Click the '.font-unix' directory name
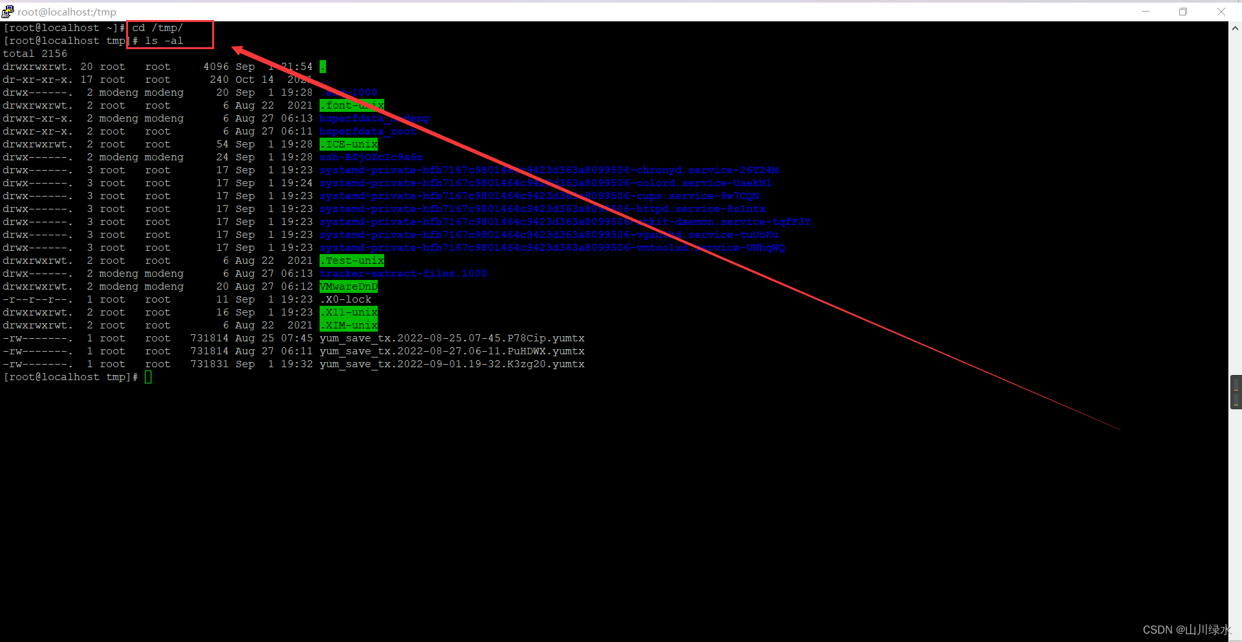Image resolution: width=1242 pixels, height=642 pixels. 352,105
